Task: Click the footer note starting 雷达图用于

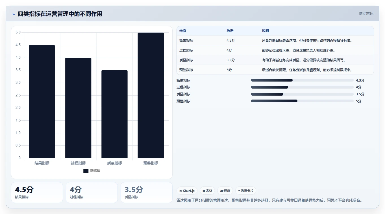Action: click(x=269, y=201)
